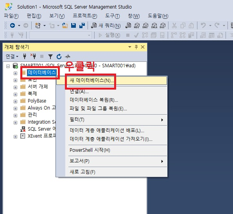The width and height of the screenshot is (233, 214).
Task: Click the Paste clipboard icon
Action: pos(191,25)
